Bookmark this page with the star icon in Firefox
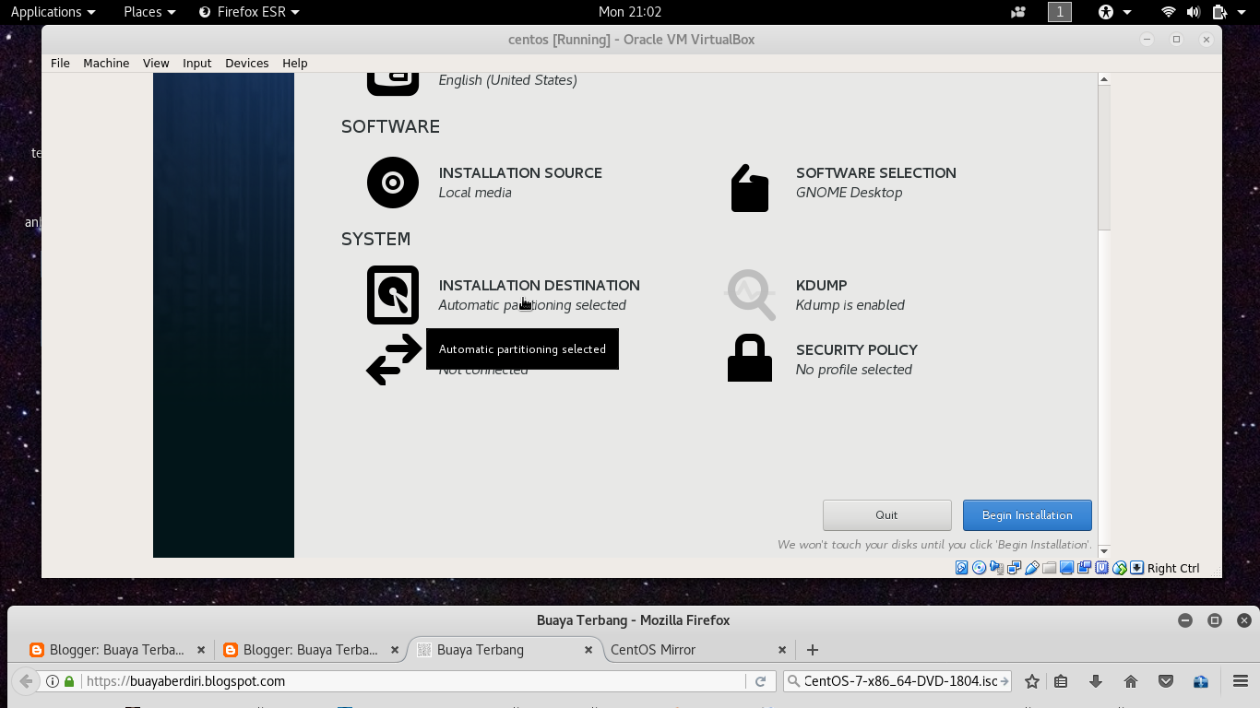 coord(1032,681)
